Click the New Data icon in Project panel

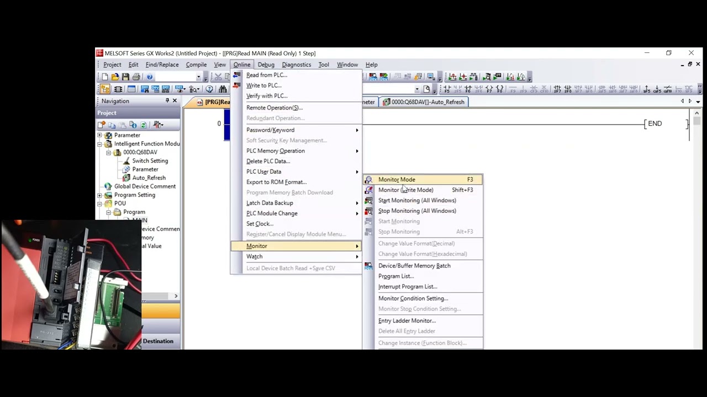coord(102,125)
